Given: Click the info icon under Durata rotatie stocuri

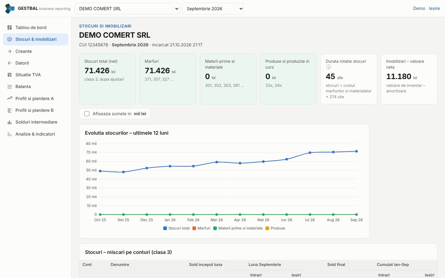Looking at the screenshot, I should [328, 67].
